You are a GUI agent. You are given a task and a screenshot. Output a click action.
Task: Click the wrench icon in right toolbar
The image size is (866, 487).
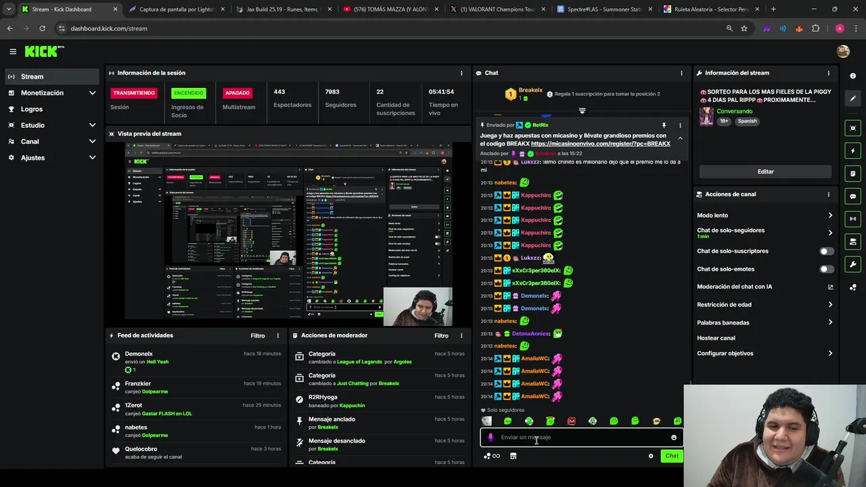(852, 264)
